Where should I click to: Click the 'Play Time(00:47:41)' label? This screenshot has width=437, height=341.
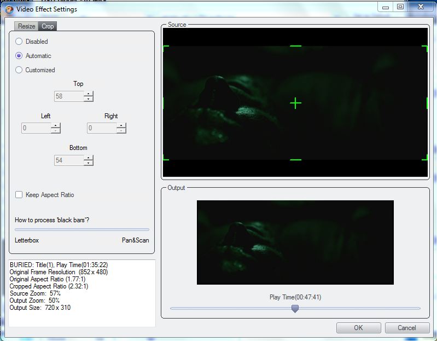(295, 297)
